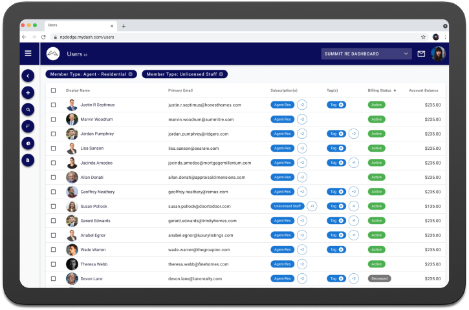
Task: Open the search tool in sidebar
Action: 28,110
